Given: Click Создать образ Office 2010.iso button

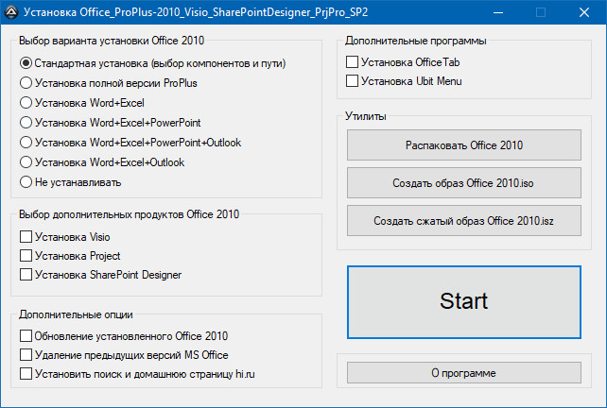Looking at the screenshot, I should [464, 182].
